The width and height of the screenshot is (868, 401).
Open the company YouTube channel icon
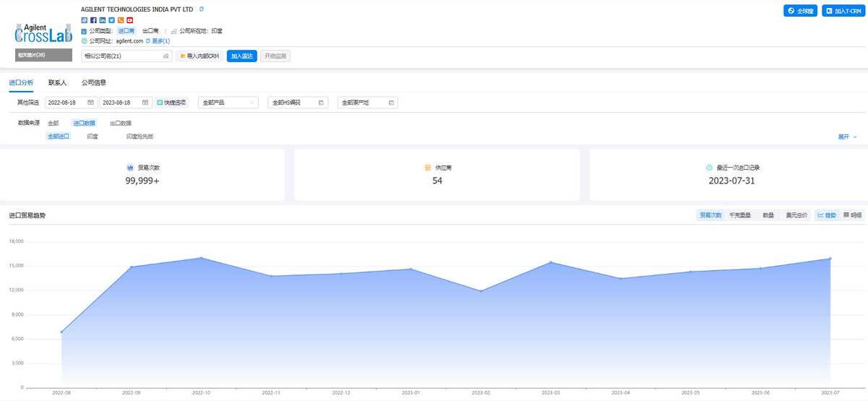[x=130, y=20]
